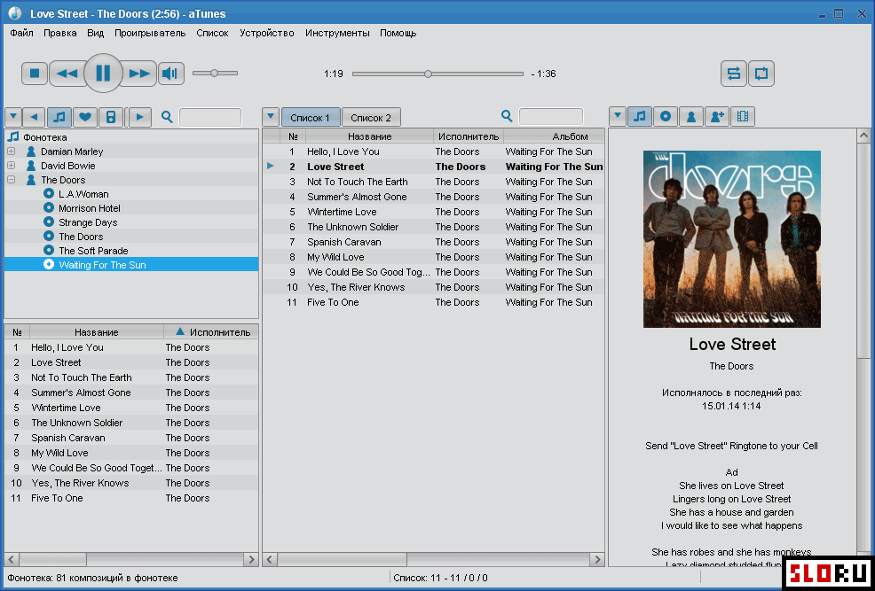Skip to the previous track
Screen dimensions: 875x591
click(67, 74)
